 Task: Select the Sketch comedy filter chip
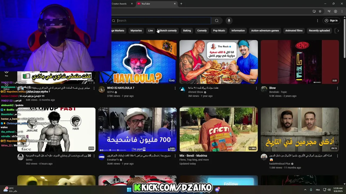click(x=168, y=31)
